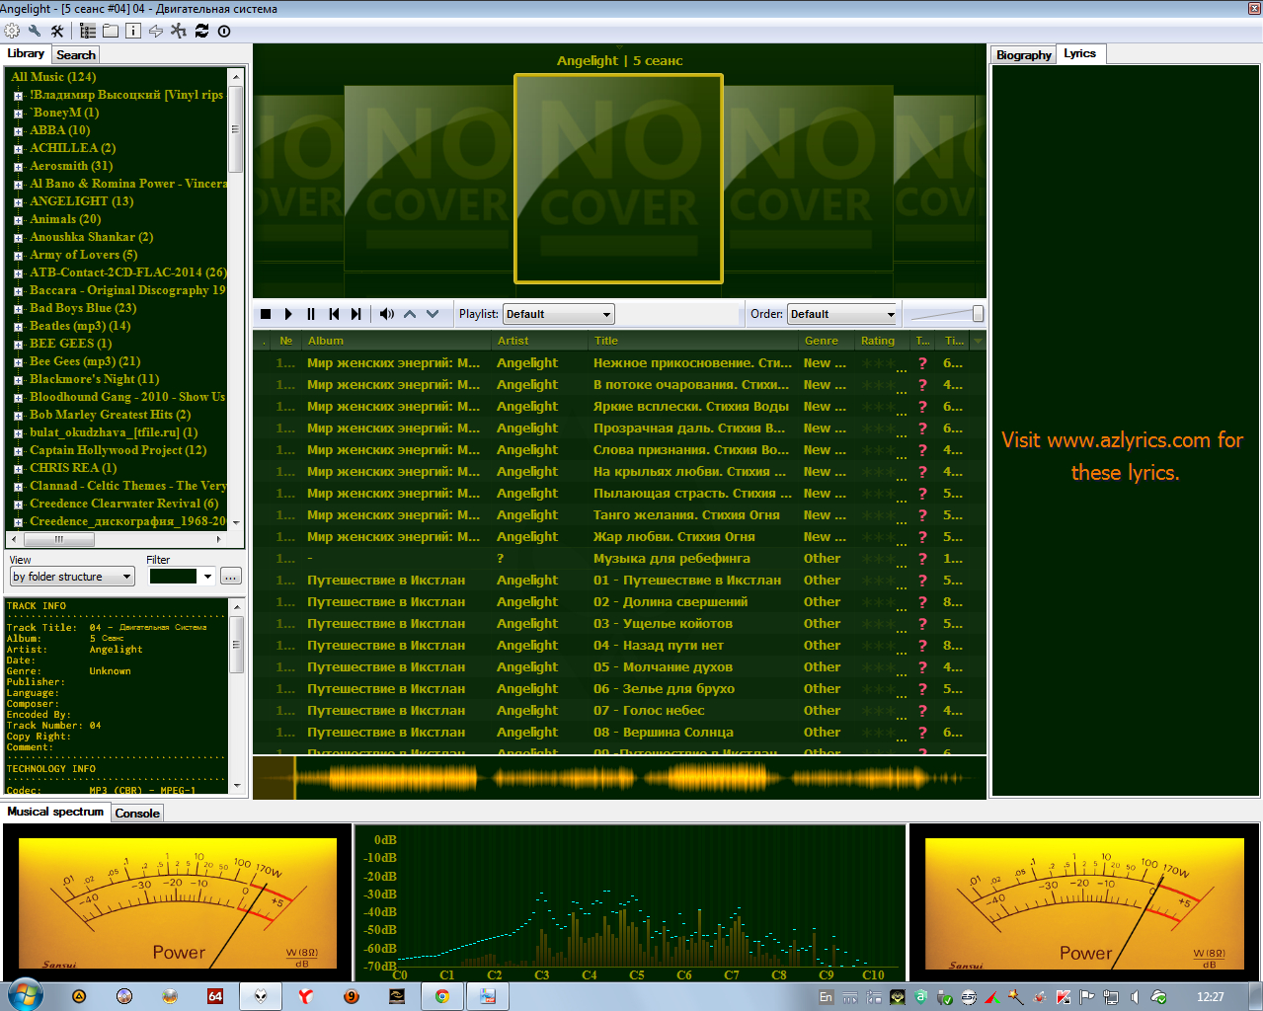Select track 08 - Вершина Солнца

point(619,733)
